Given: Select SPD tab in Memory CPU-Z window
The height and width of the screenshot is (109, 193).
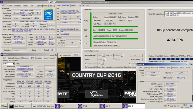Looking at the screenshot, I should 168,68.
